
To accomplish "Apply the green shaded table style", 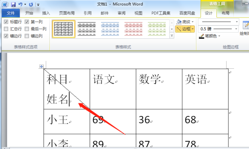I will [x=157, y=29].
